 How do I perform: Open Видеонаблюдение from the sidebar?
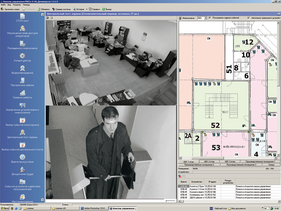click(x=22, y=70)
